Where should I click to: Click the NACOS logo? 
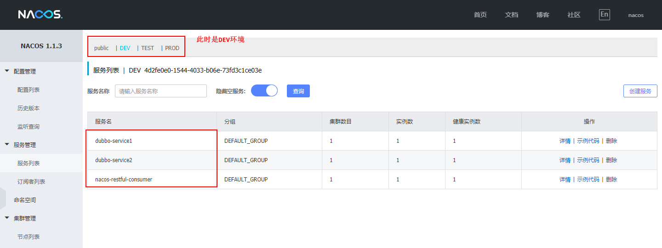40,15
